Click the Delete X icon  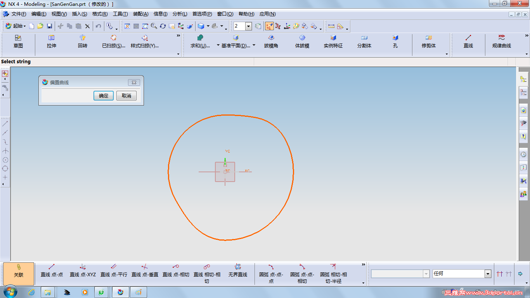tap(87, 26)
